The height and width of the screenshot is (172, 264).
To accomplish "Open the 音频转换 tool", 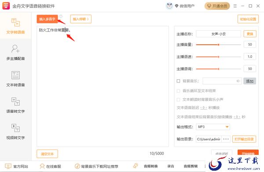I will 150,166.
